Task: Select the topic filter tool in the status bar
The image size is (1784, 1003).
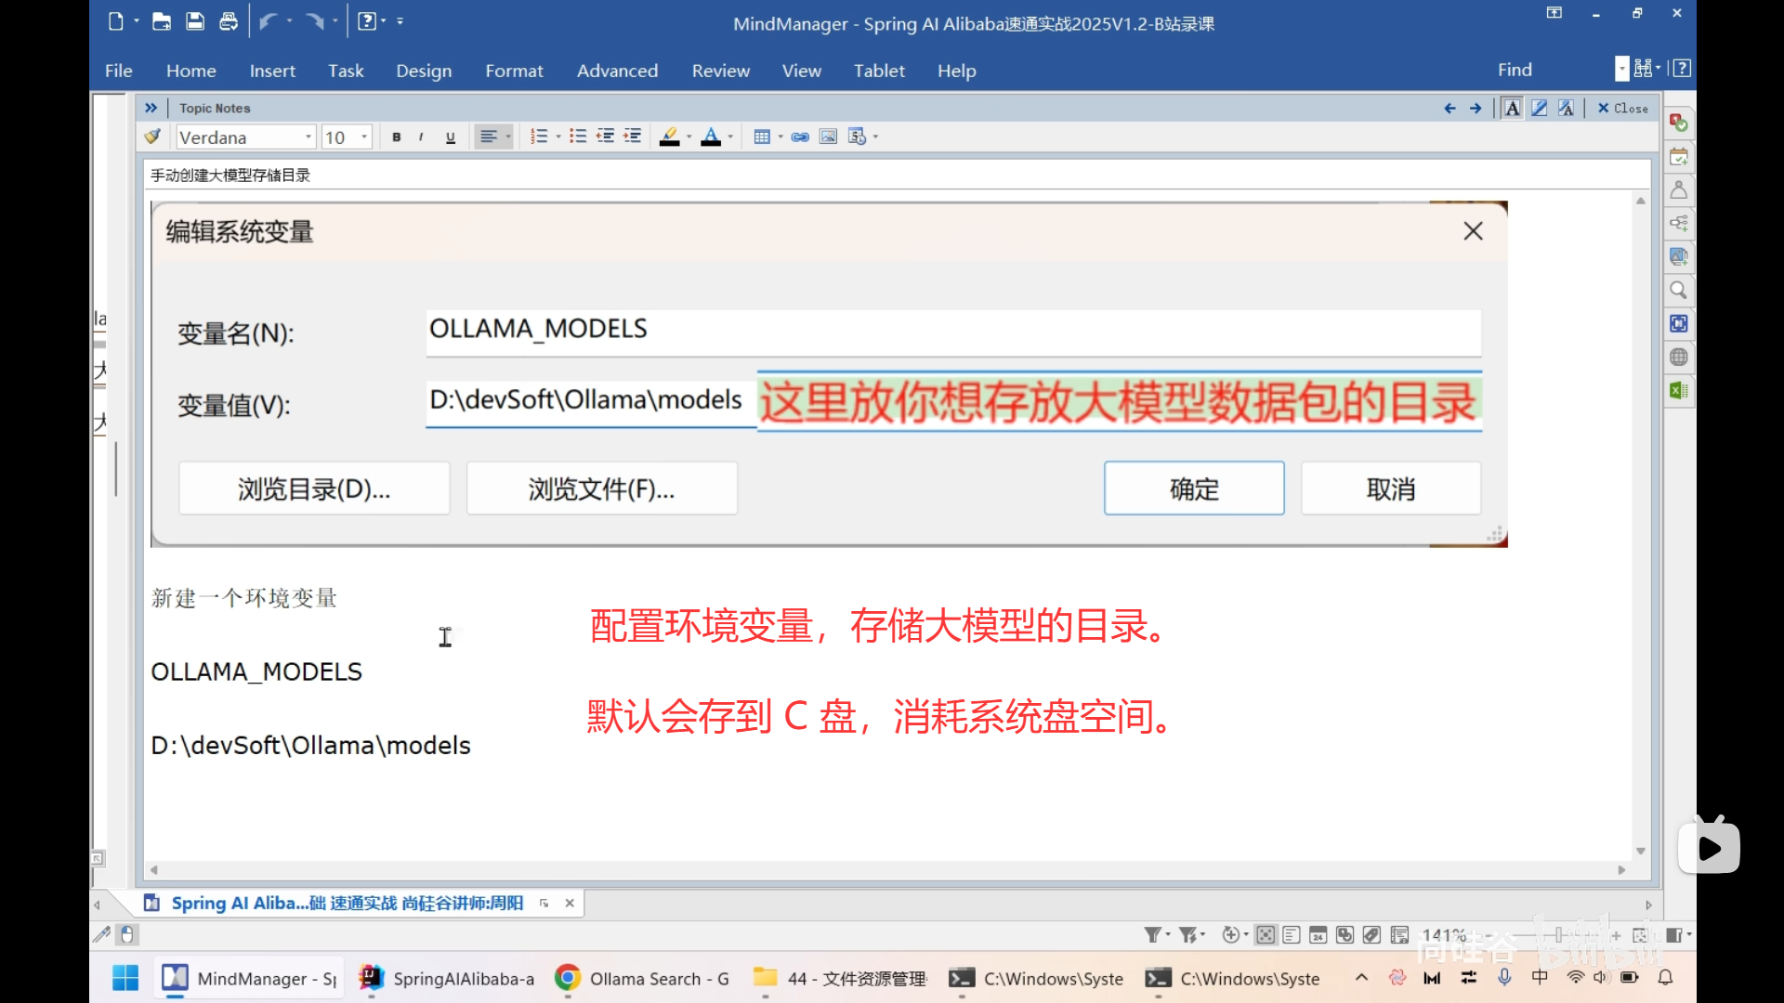Action: point(1153,934)
